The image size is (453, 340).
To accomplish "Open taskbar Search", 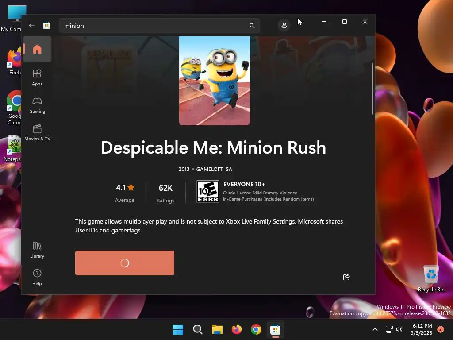I will click(x=198, y=329).
